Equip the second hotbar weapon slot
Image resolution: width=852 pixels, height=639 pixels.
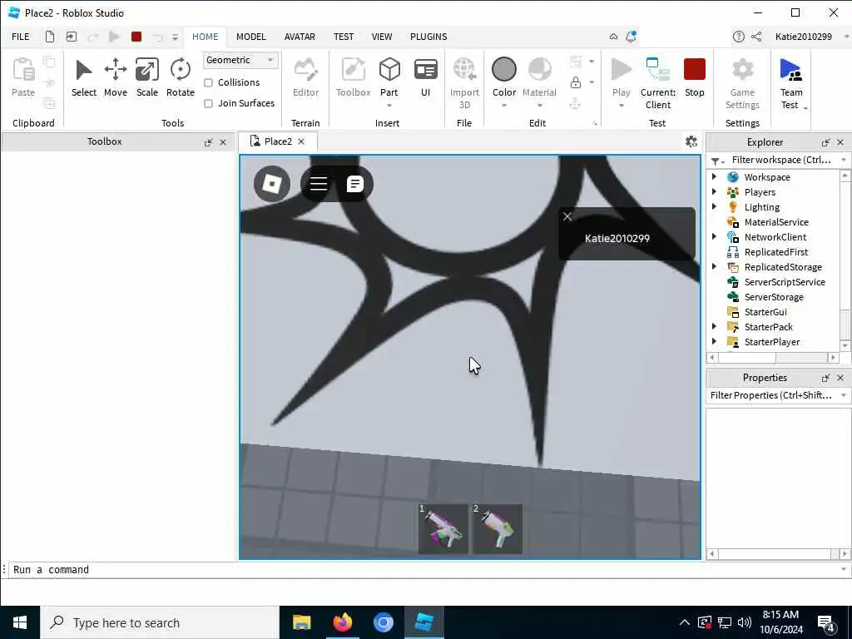(498, 528)
